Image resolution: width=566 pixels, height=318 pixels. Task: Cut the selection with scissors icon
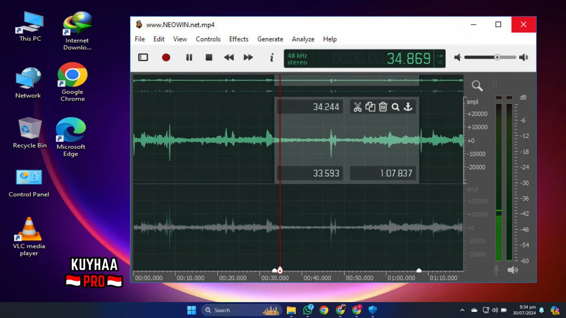click(x=358, y=107)
